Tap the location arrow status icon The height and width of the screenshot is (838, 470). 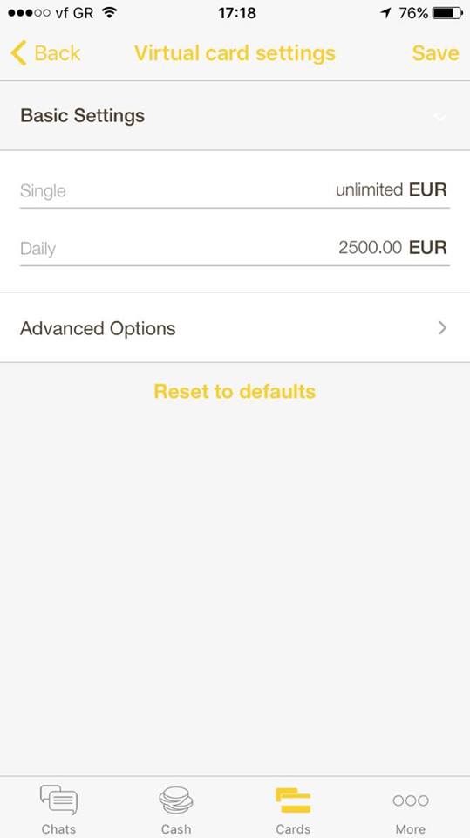pyautogui.click(x=385, y=13)
